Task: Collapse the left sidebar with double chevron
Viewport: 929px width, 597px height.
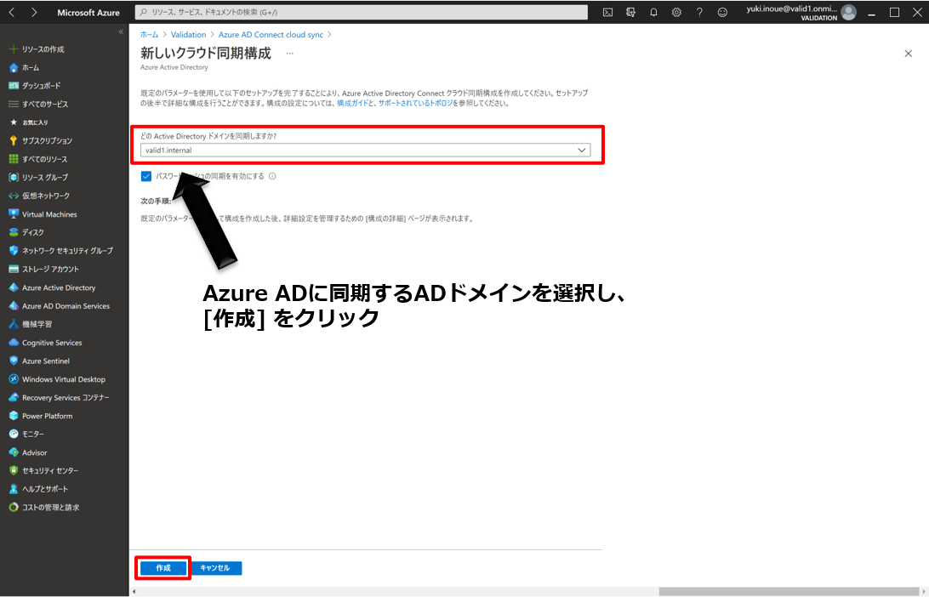Action: pos(121,32)
